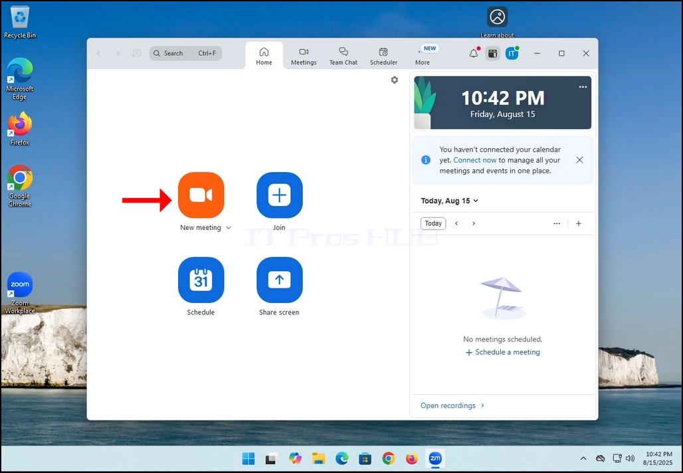Open the Recycle Bin desktop icon
683x473 pixels.
point(20,22)
